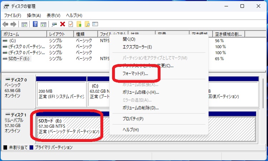This screenshot has height=161, width=268.
Task: Click the Disk Management app title icon
Action: pos(6,6)
